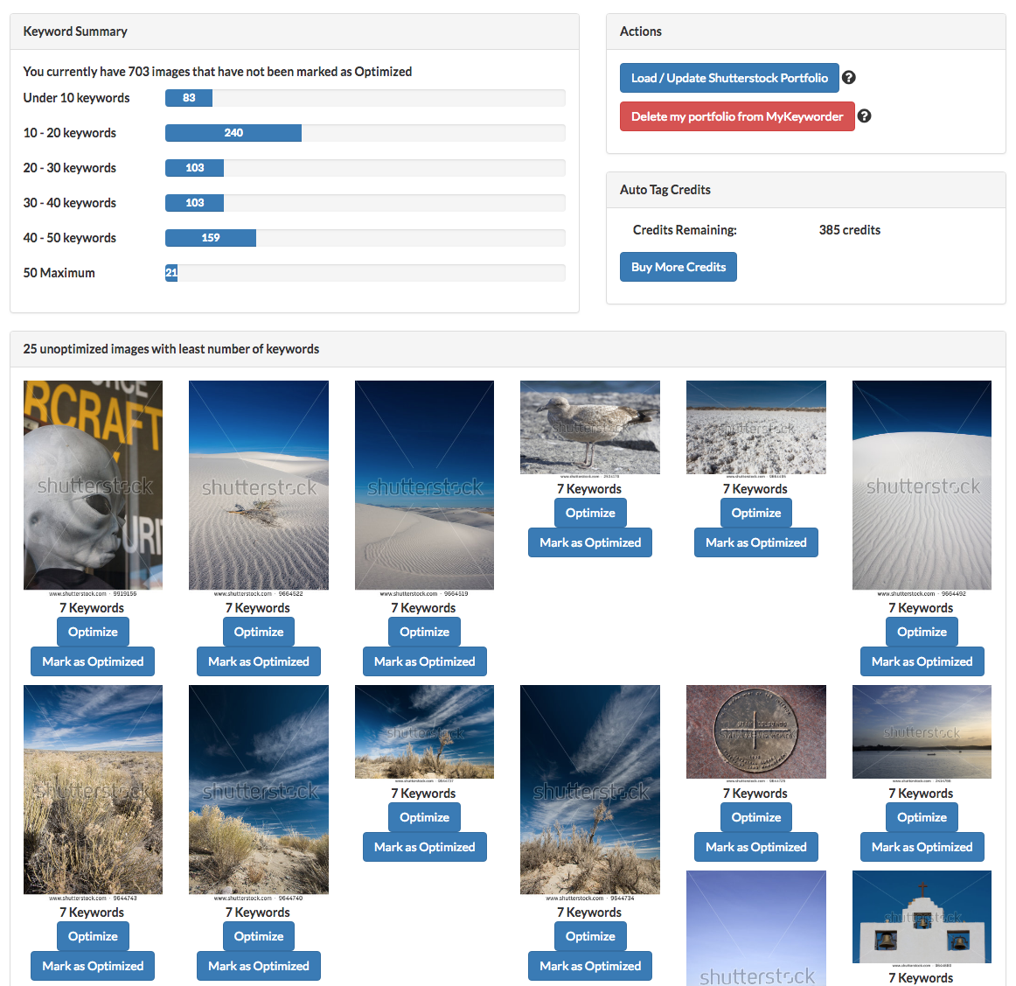Open the survey marker coin thumbnail

pos(756,731)
